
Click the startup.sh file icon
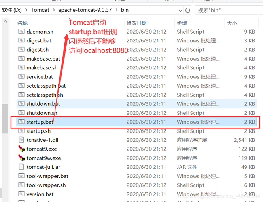tap(21, 131)
